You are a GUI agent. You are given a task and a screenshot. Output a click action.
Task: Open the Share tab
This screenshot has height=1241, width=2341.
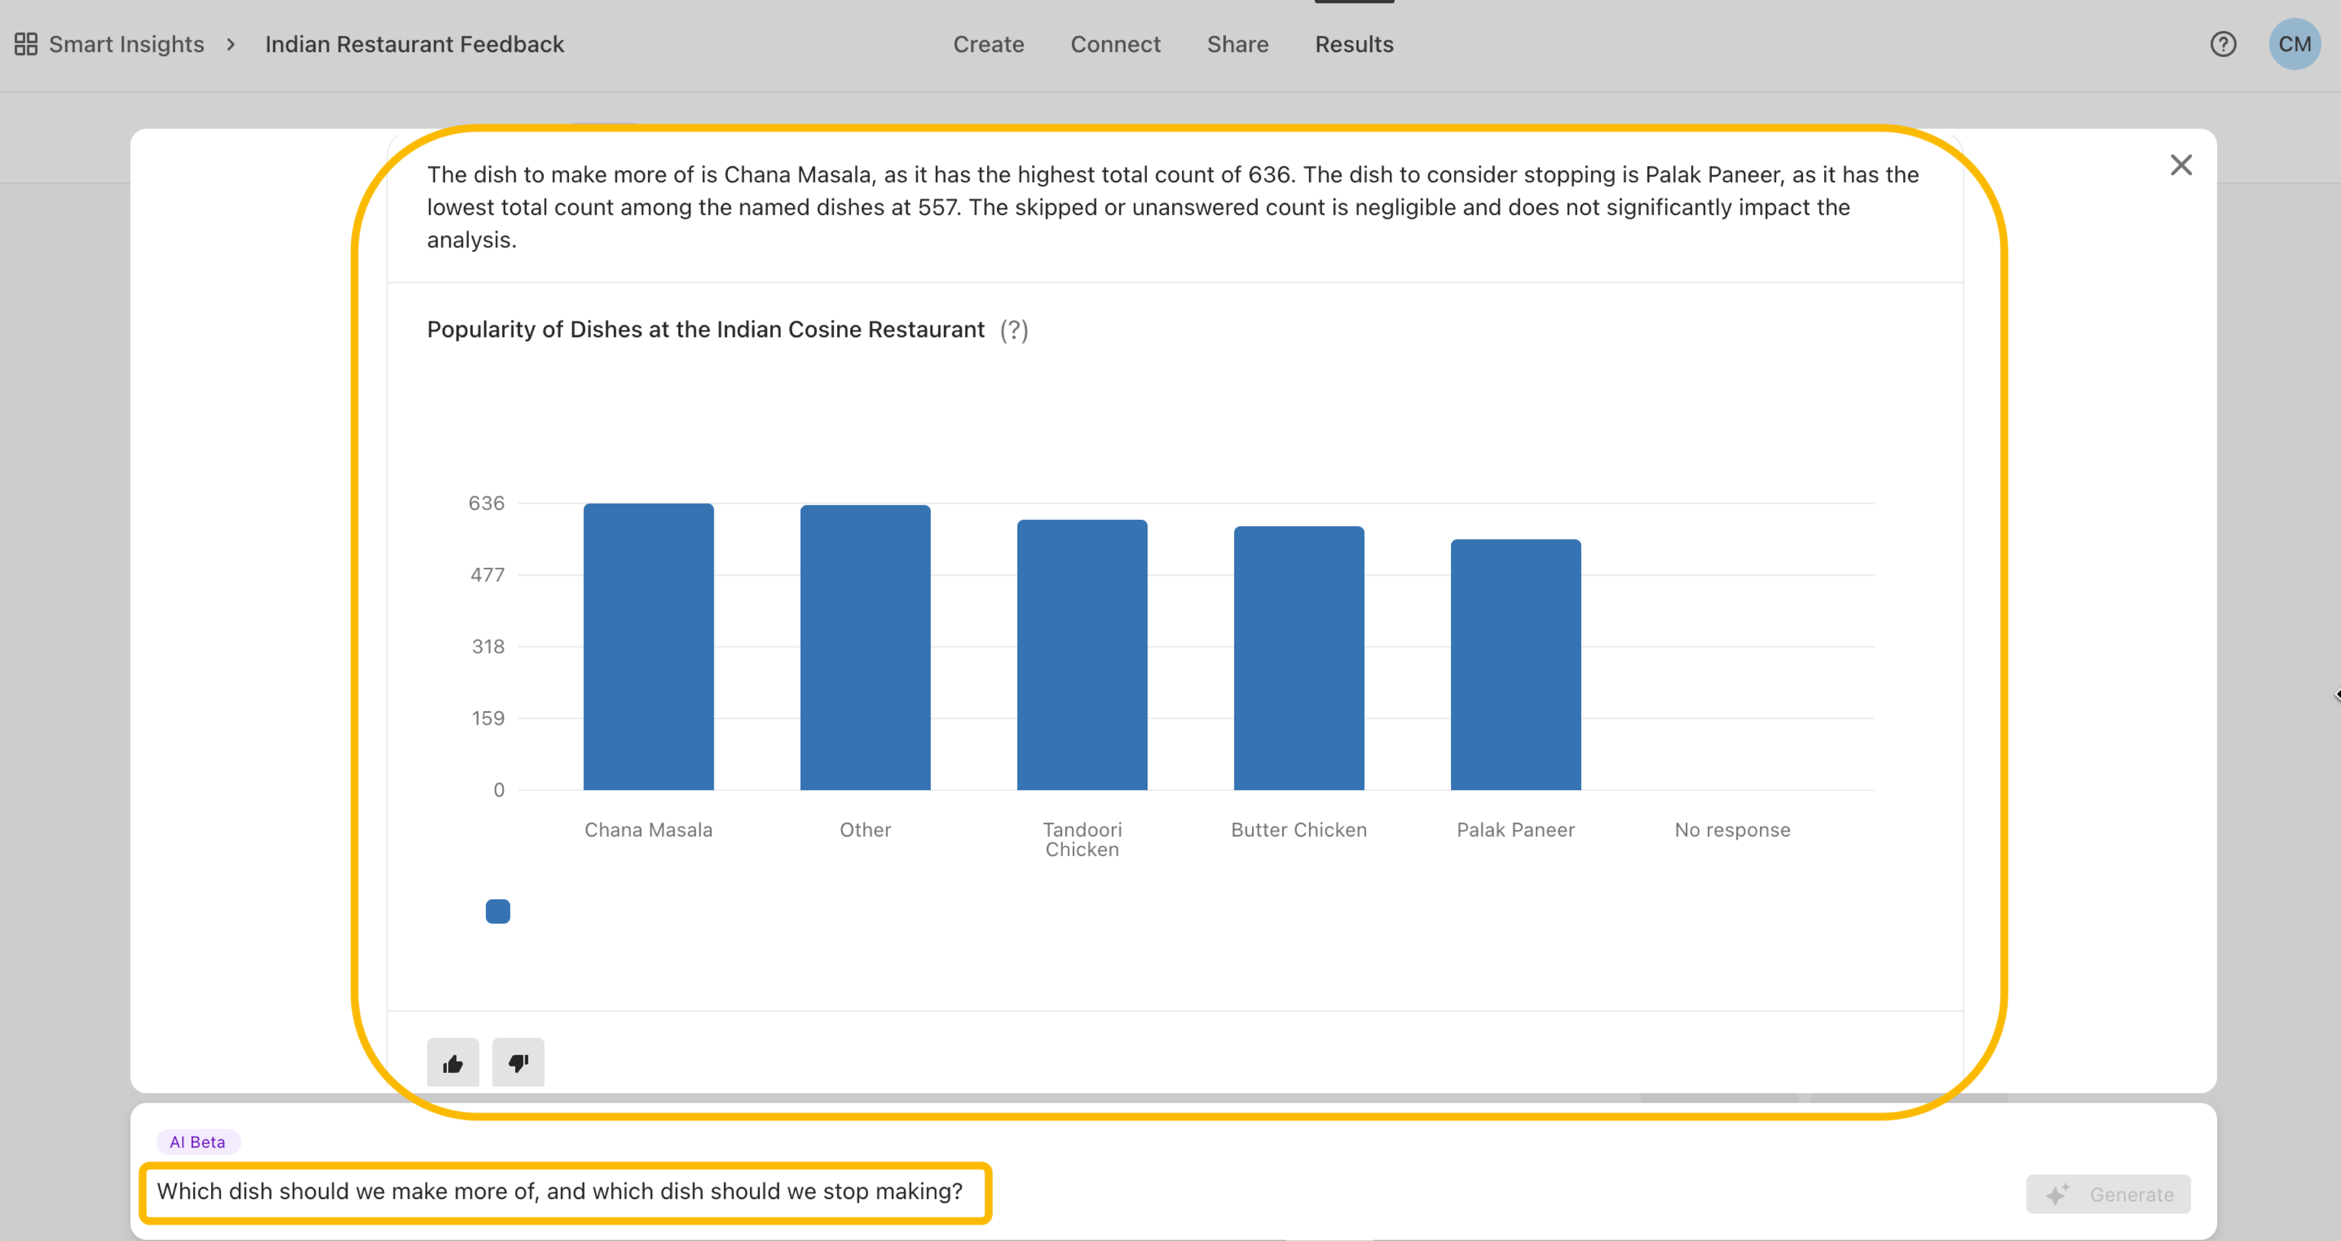[1237, 43]
